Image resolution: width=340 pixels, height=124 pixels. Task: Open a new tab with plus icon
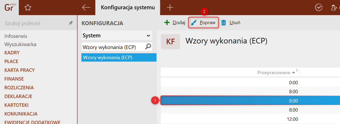[170, 7]
